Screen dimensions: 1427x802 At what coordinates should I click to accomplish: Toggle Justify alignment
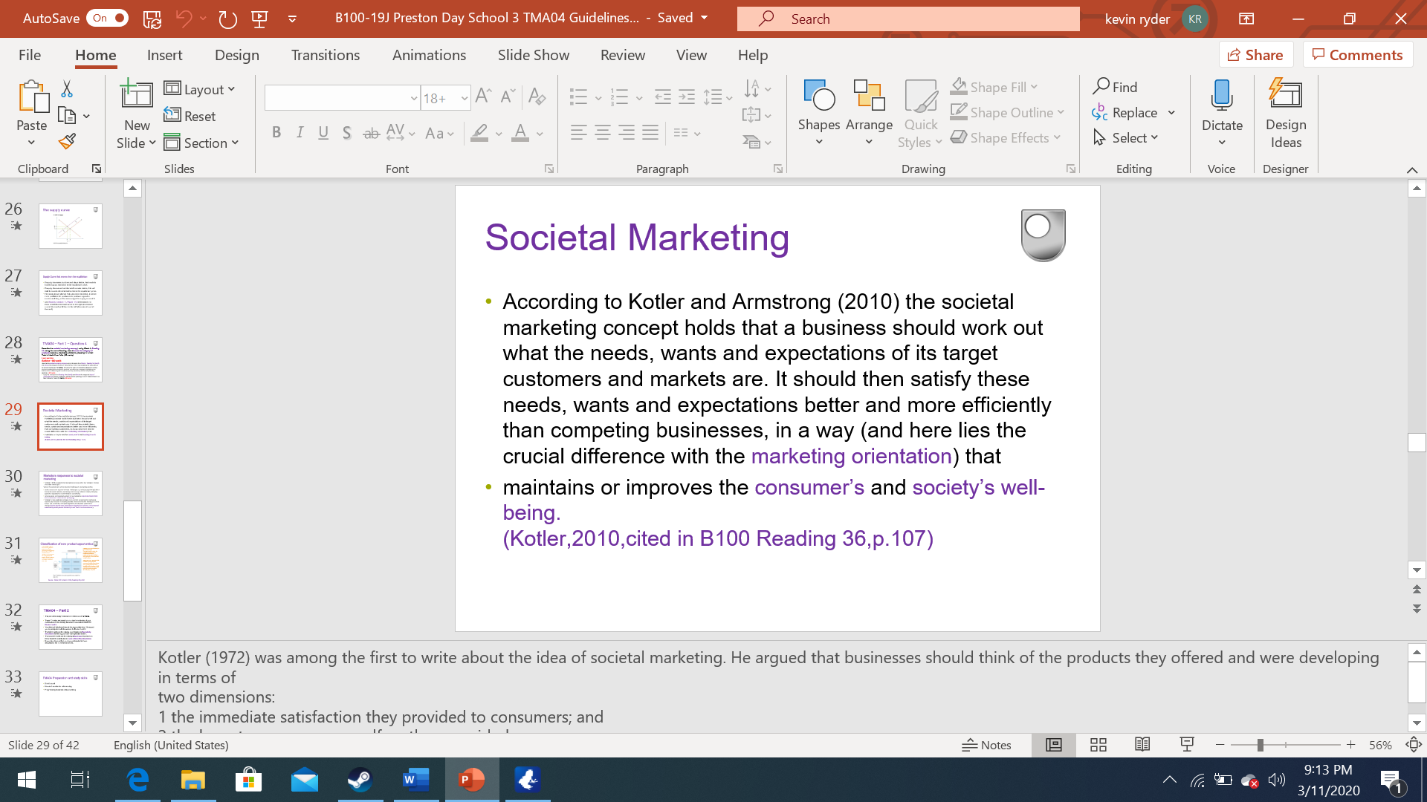tap(650, 133)
